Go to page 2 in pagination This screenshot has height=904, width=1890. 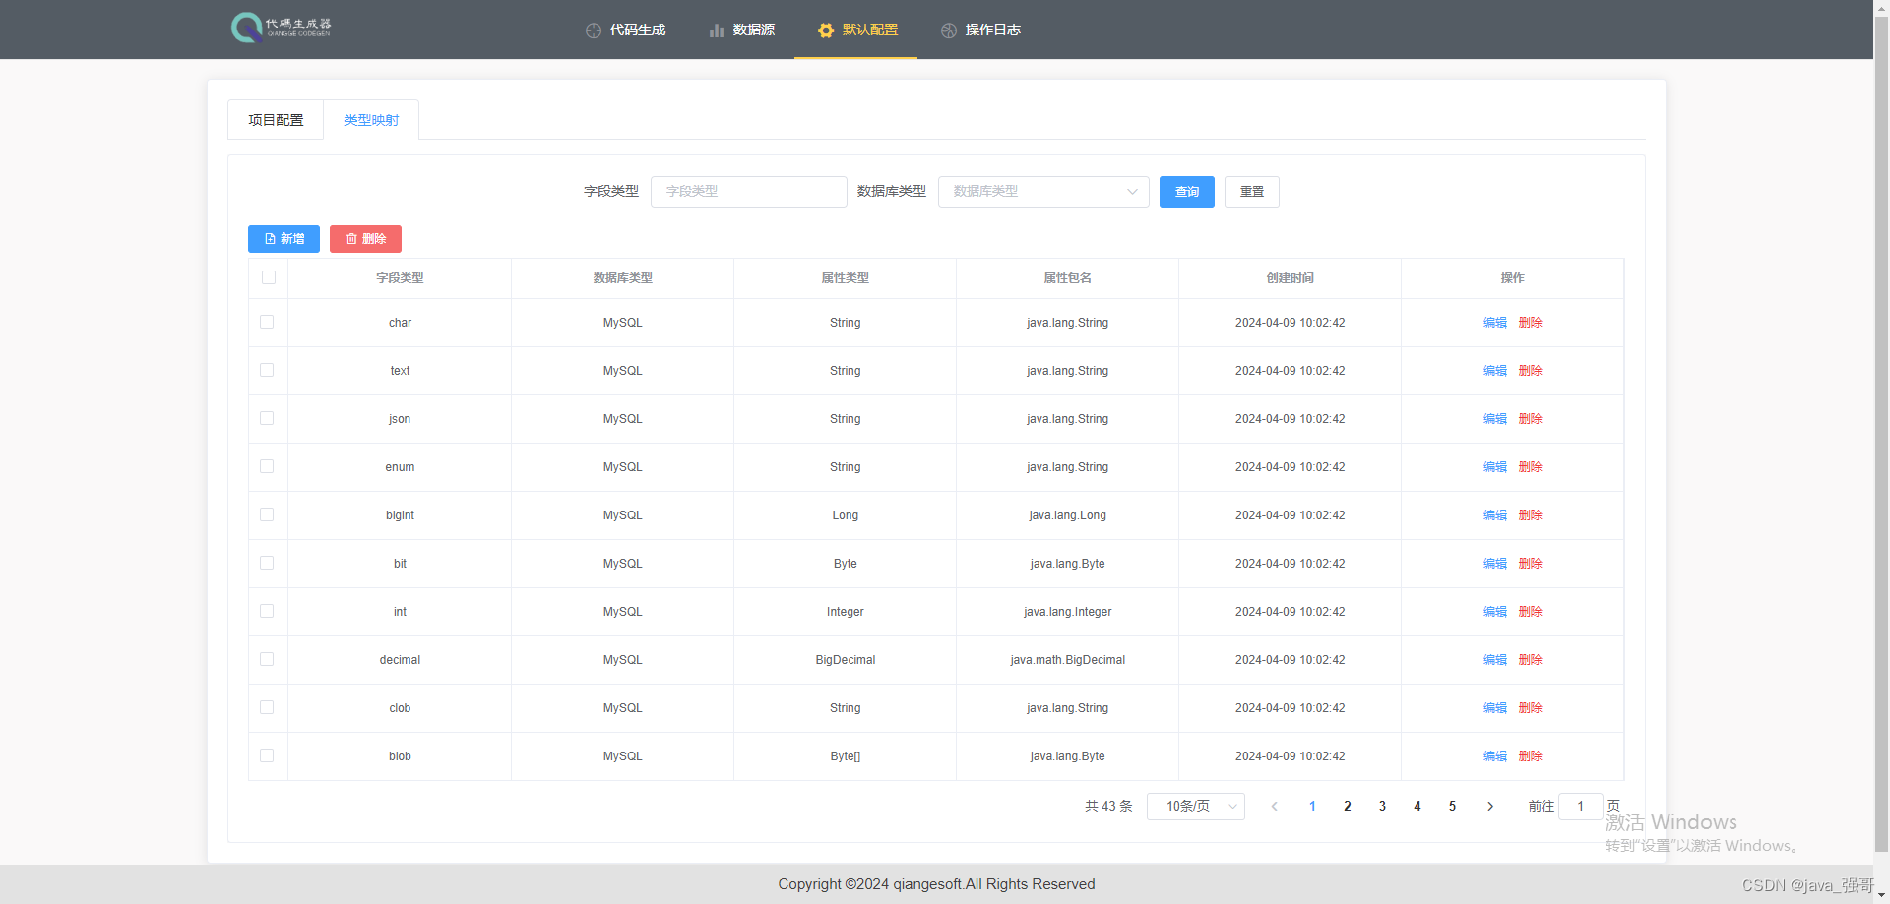[x=1348, y=807]
